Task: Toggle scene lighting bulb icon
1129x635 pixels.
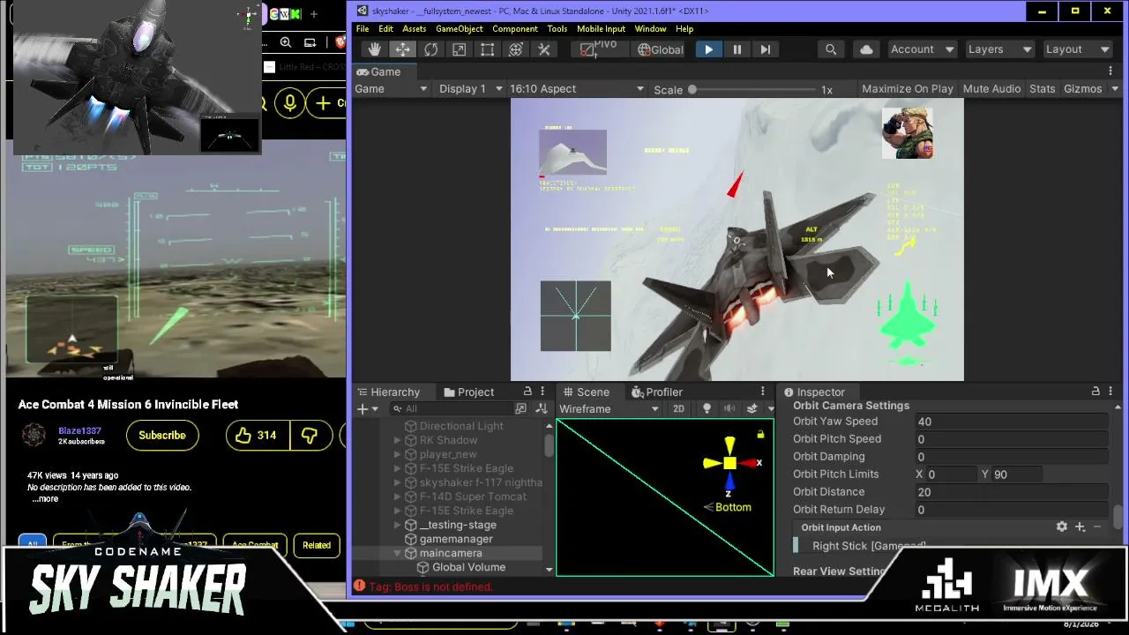Action: click(707, 408)
